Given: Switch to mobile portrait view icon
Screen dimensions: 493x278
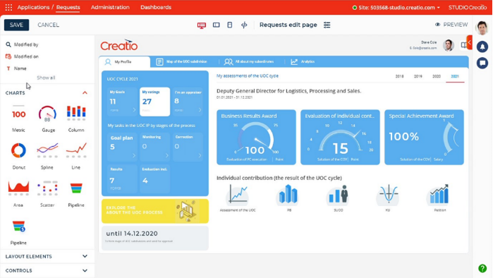Looking at the screenshot, I should click(230, 25).
